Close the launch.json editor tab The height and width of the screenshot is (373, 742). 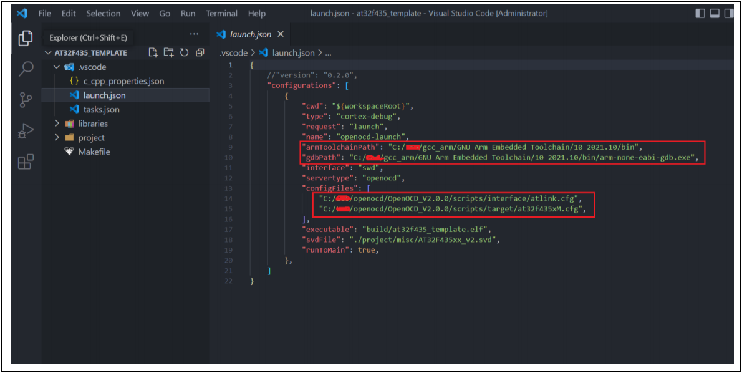click(281, 34)
